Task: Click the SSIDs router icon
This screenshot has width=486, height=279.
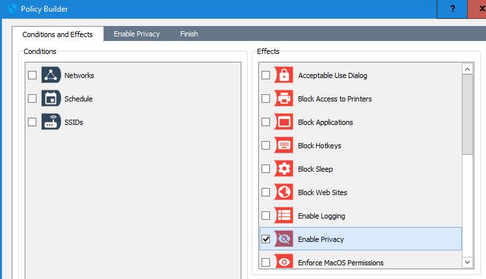Action: pyautogui.click(x=51, y=122)
